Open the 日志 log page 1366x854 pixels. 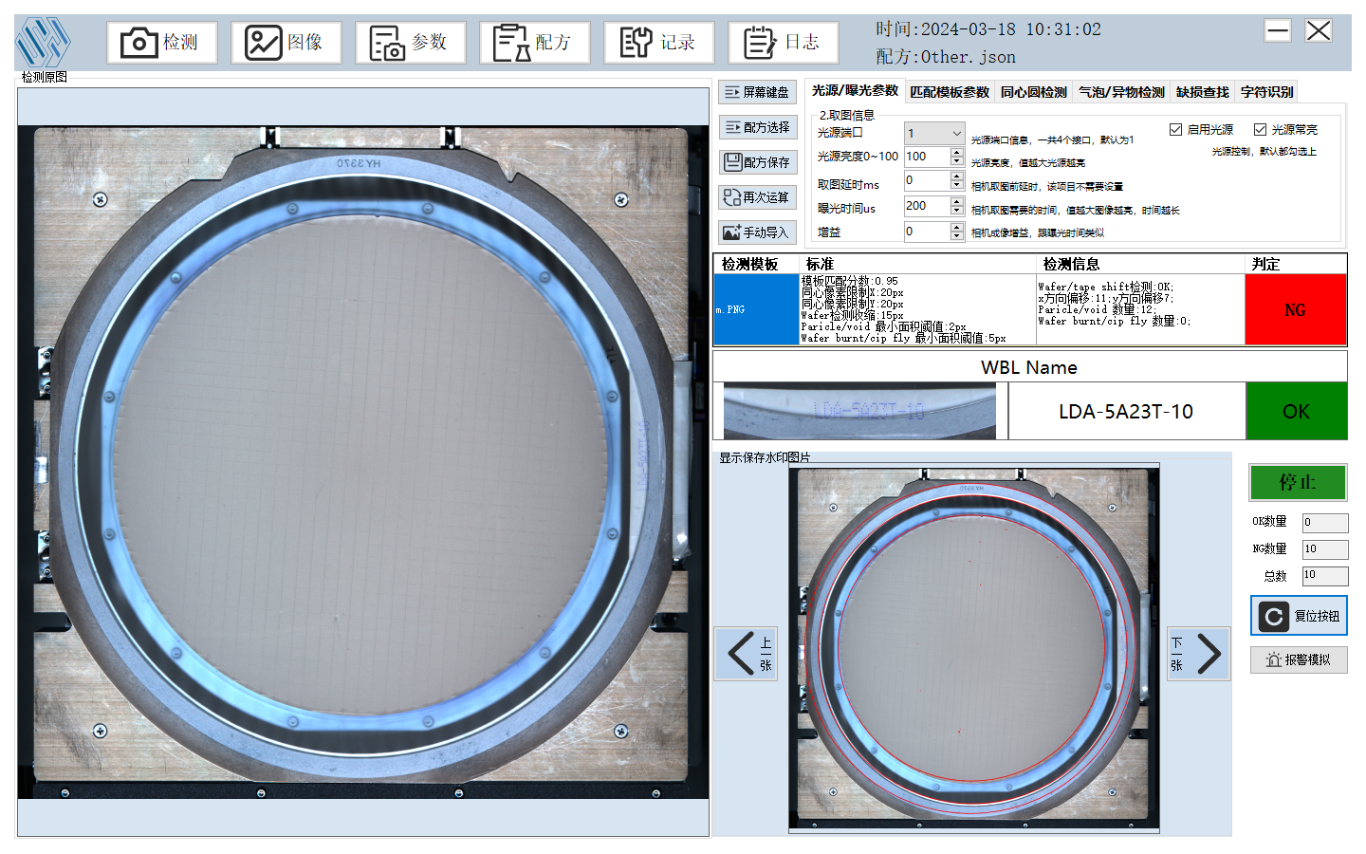point(783,43)
